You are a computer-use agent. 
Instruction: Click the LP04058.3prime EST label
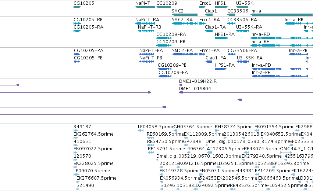(156, 127)
